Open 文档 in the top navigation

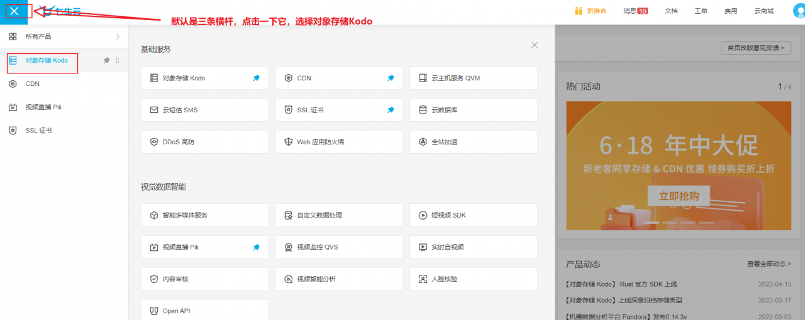tap(671, 11)
